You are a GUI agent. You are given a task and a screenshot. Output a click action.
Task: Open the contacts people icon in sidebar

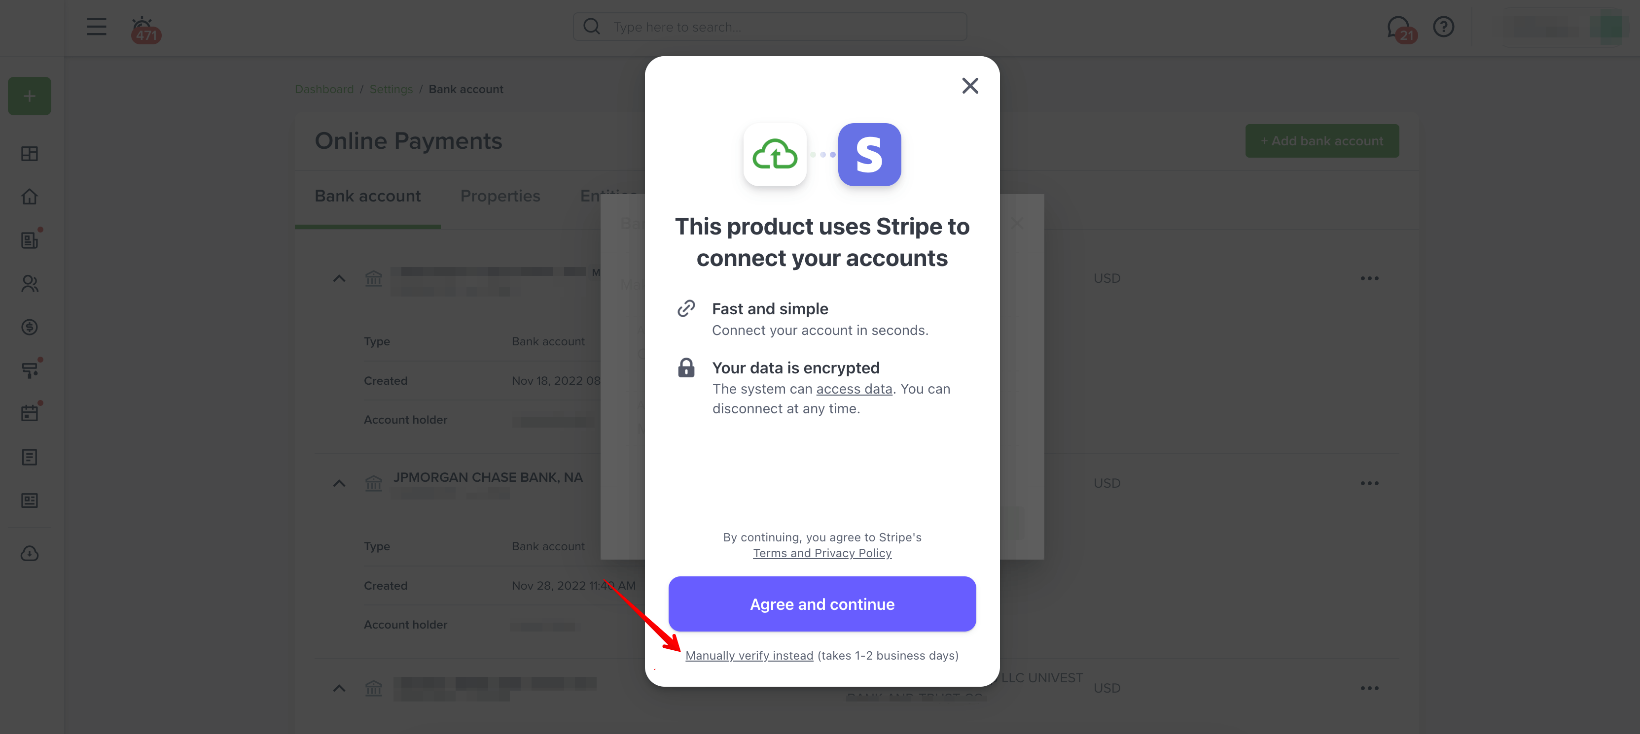point(29,284)
